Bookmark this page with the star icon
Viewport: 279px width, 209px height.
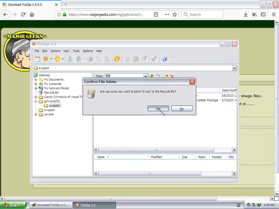(x=175, y=15)
